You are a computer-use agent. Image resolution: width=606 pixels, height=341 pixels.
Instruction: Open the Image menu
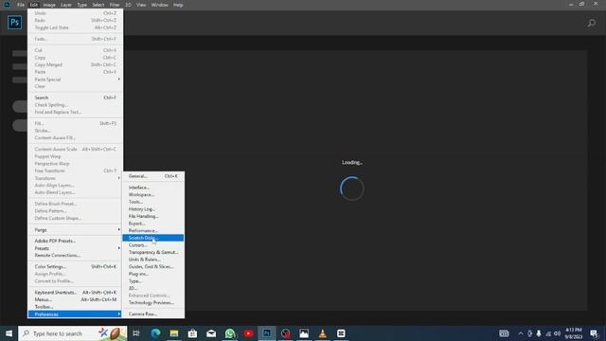click(x=49, y=5)
